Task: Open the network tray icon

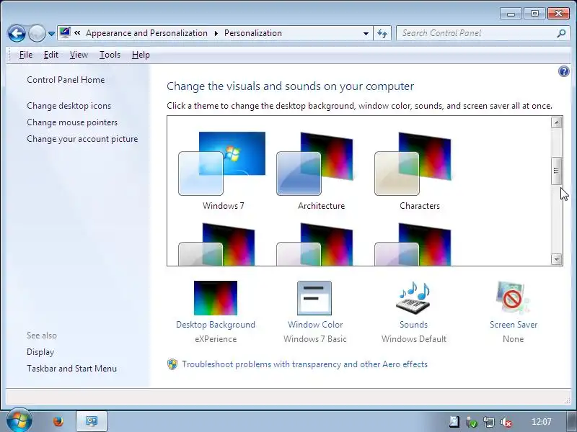Action: [489, 422]
